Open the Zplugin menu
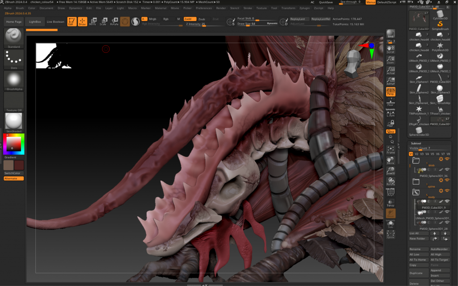Screen dimensions: 458x286 click(x=305, y=8)
